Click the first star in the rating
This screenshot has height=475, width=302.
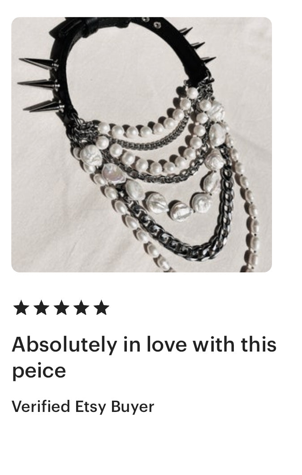tap(21, 308)
